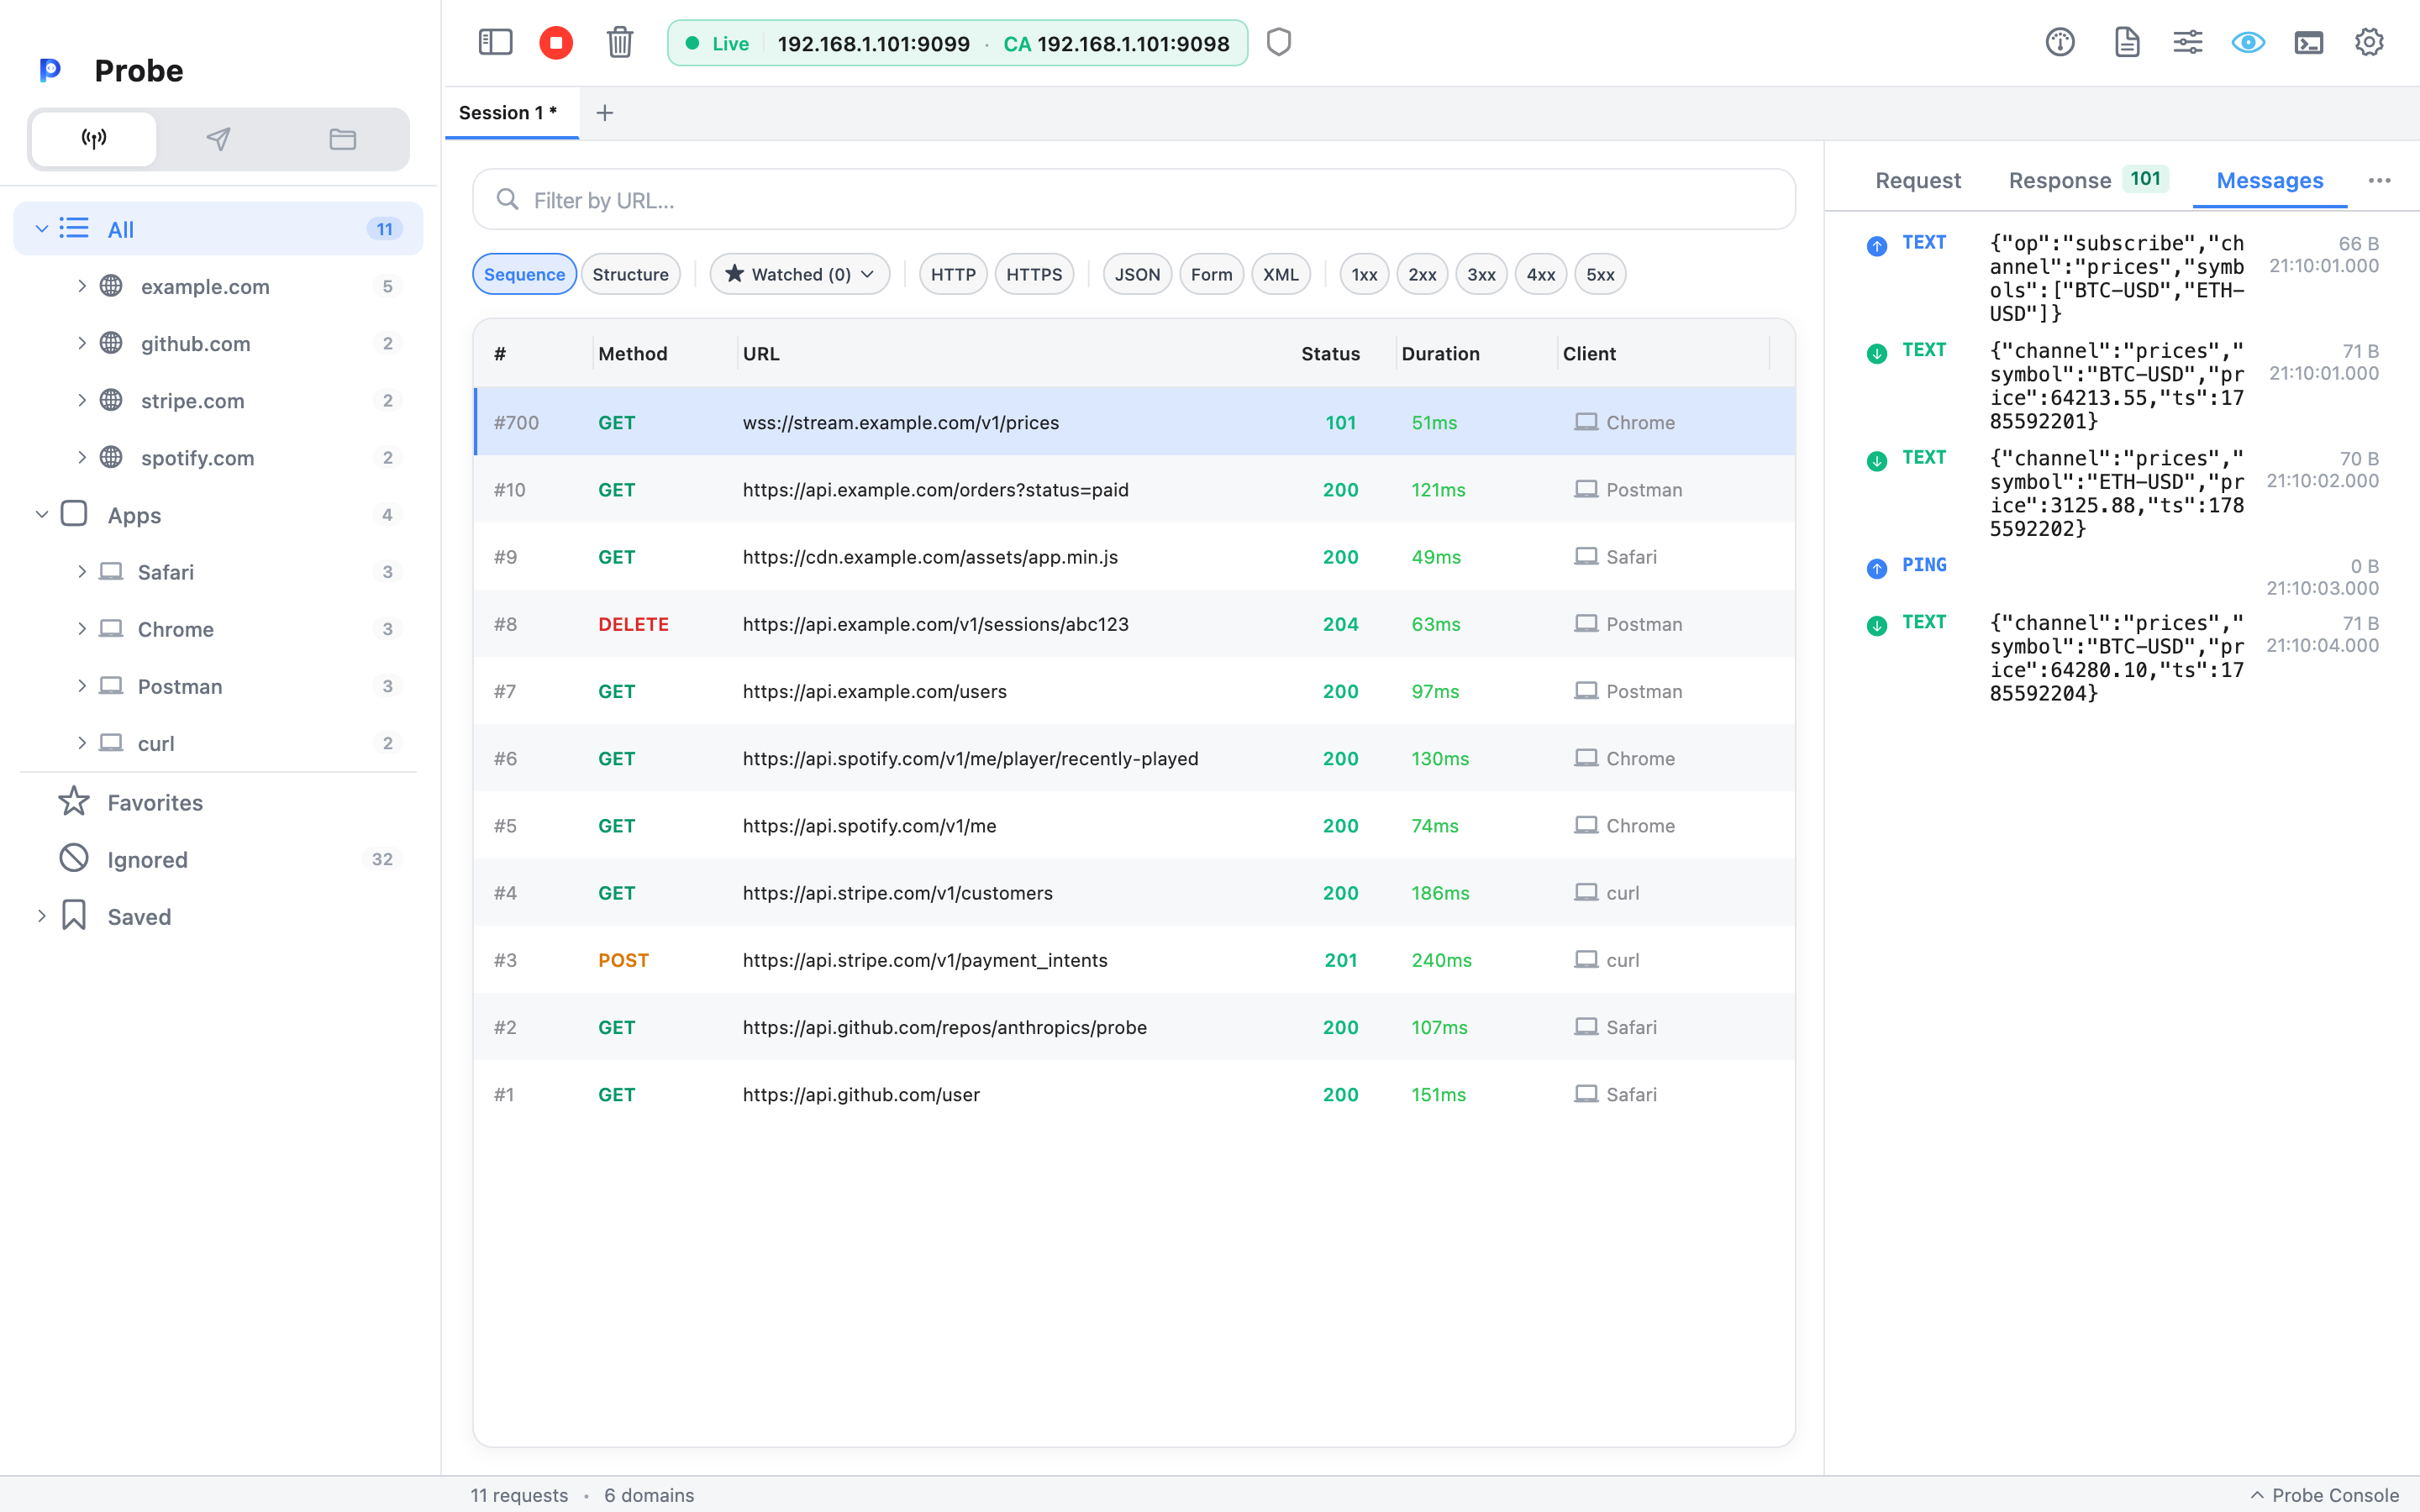Expand the example.com domain chevron

tap(82, 286)
